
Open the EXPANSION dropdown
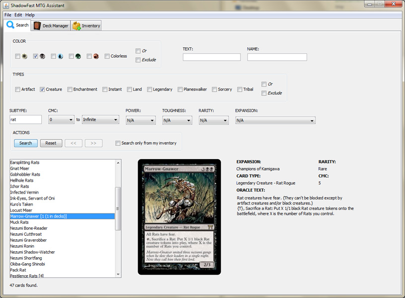point(275,120)
